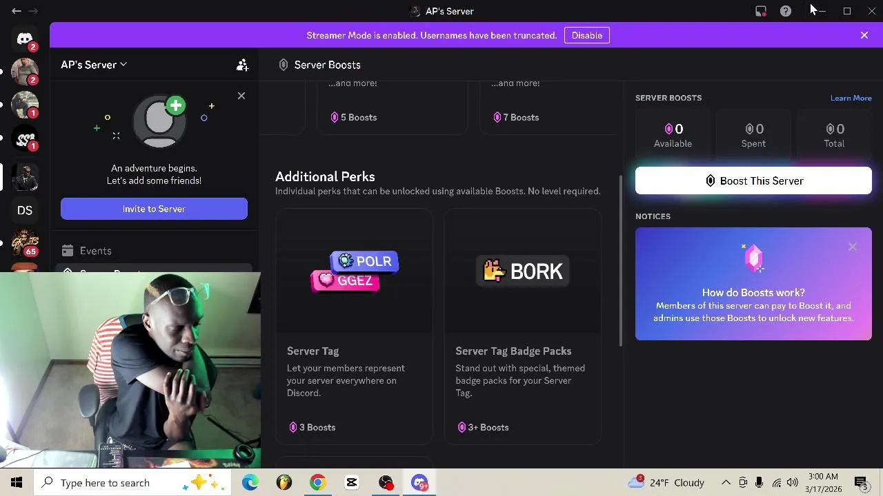
Task: Select the Server Tag perk card
Action: (x=354, y=326)
